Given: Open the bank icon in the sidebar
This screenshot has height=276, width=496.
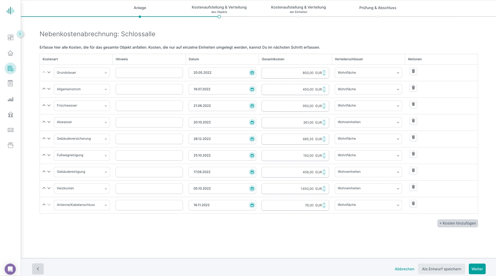Looking at the screenshot, I should tap(10, 115).
